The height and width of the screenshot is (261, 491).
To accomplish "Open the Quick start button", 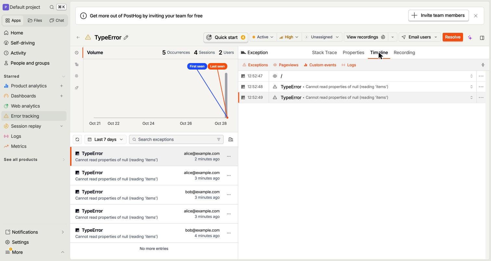I will pyautogui.click(x=226, y=37).
